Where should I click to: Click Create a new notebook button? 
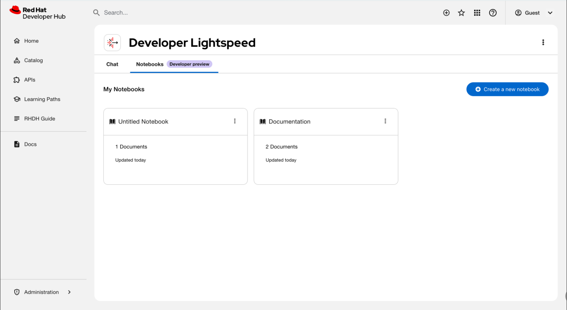point(507,89)
